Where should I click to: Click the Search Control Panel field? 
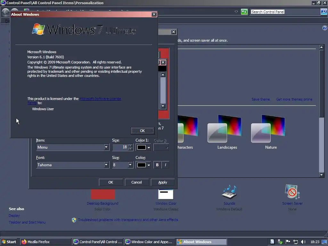[285, 12]
